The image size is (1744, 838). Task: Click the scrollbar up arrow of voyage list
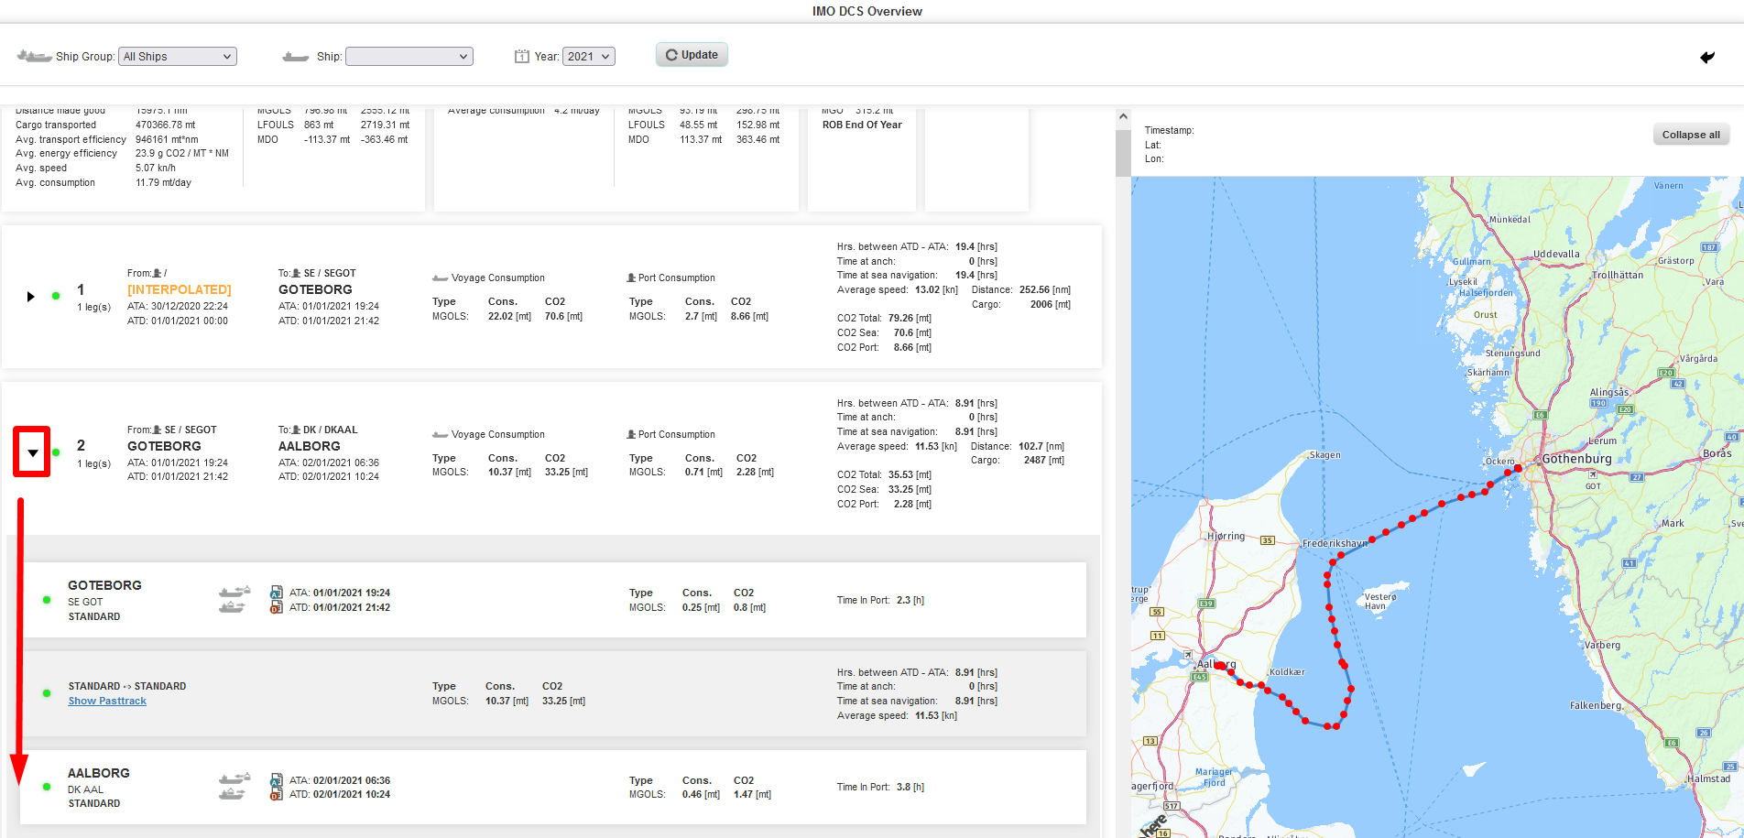click(x=1123, y=116)
